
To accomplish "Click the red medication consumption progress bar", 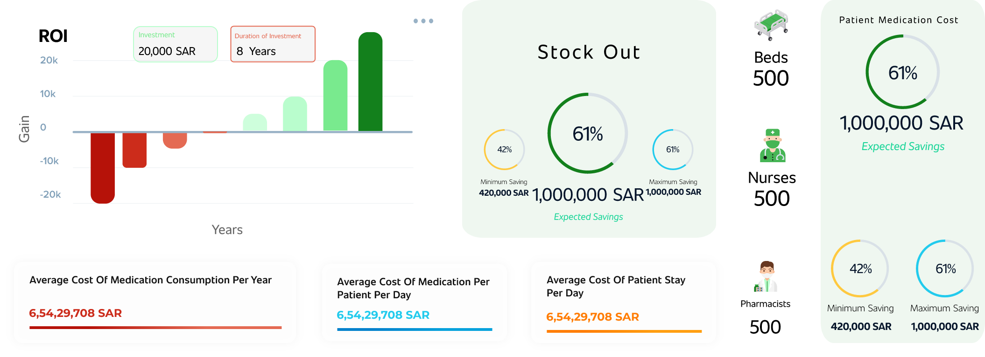I will coord(155,328).
